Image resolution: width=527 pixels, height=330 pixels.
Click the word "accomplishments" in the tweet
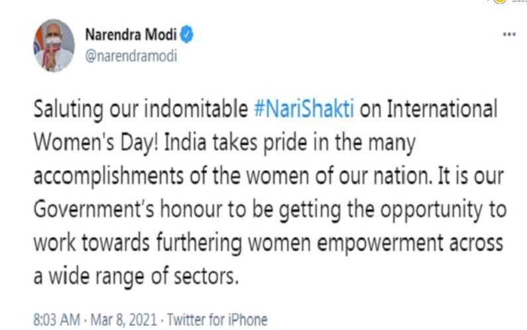pos(109,176)
